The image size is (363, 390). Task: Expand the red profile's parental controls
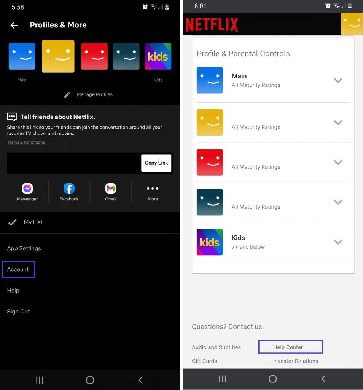(x=338, y=162)
